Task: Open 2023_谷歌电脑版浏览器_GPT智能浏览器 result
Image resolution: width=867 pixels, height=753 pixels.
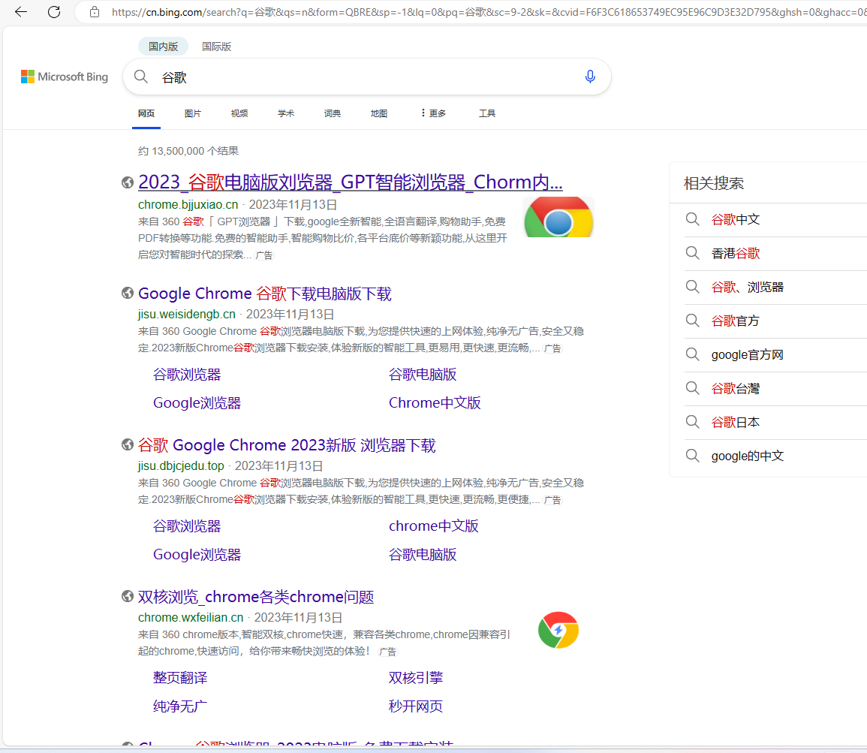Action: 351,182
